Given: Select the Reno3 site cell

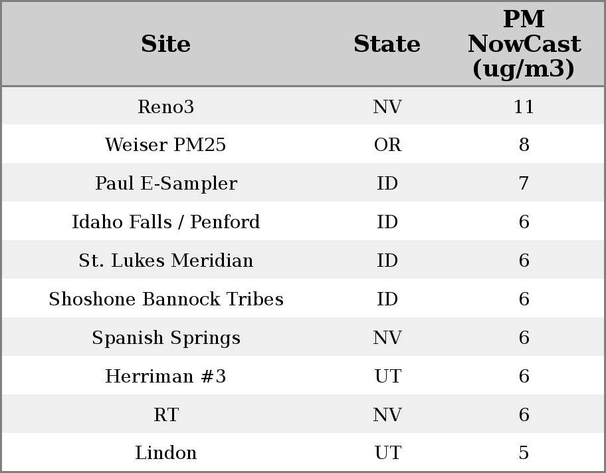Looking at the screenshot, I should click(165, 106).
